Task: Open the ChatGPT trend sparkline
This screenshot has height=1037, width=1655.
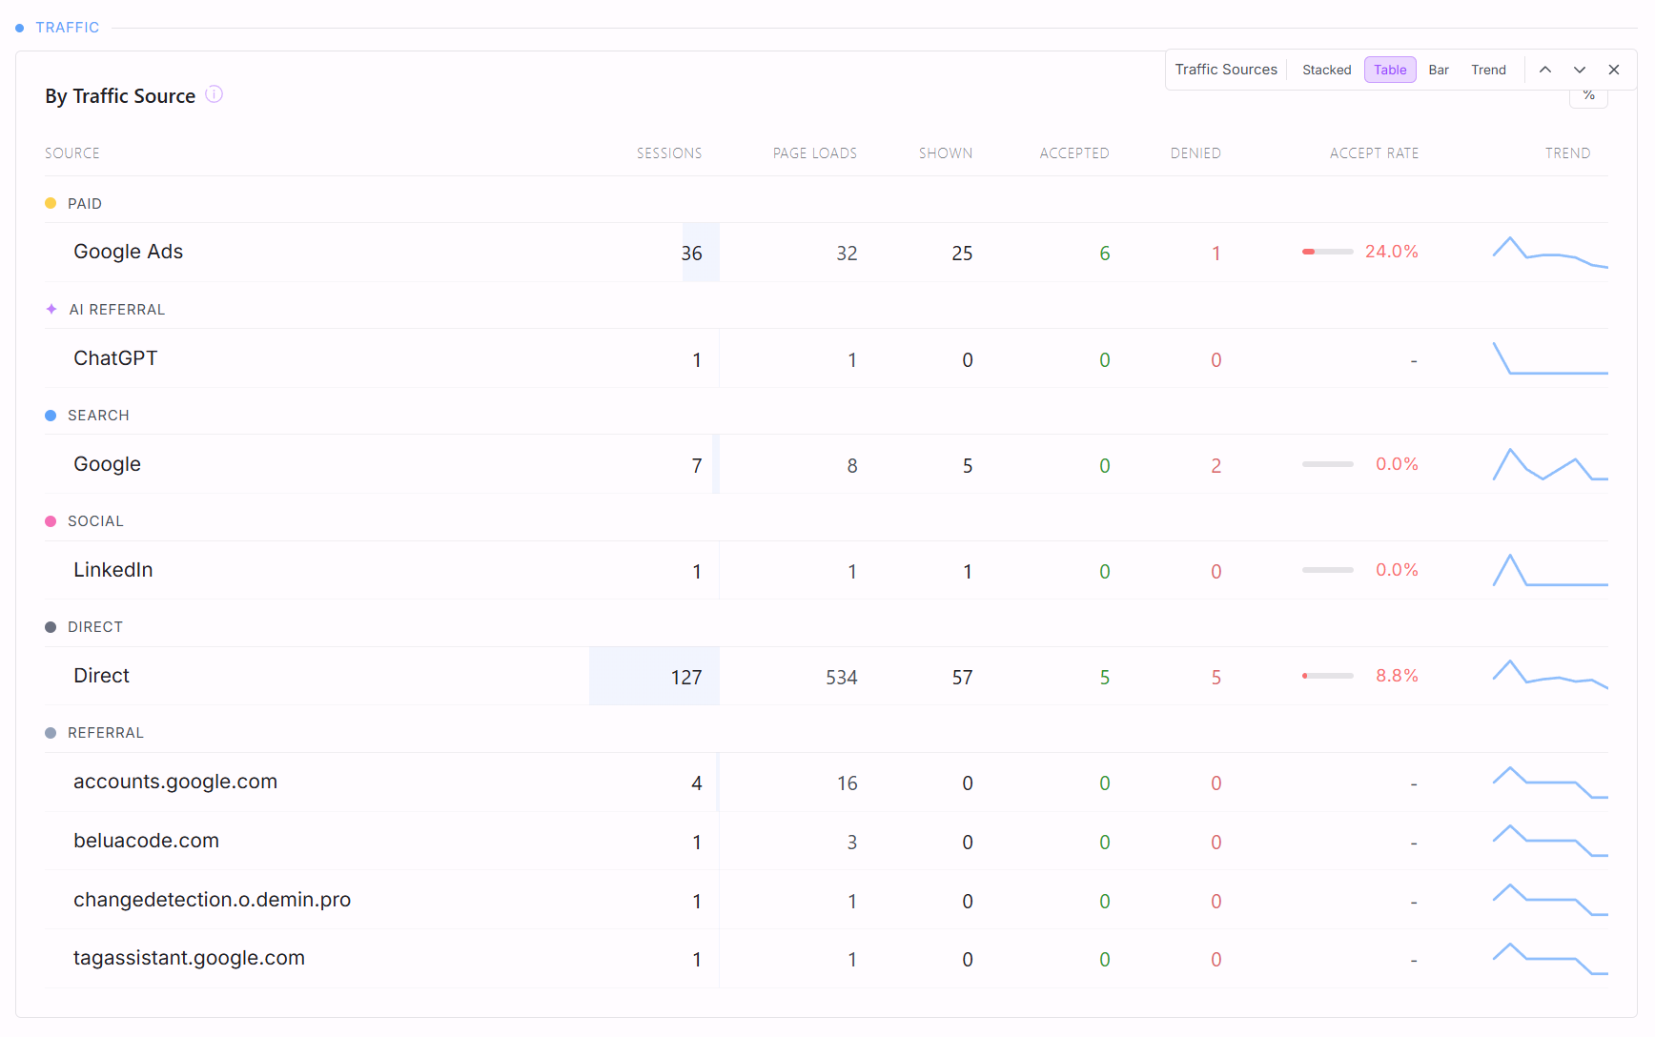Action: pyautogui.click(x=1550, y=358)
